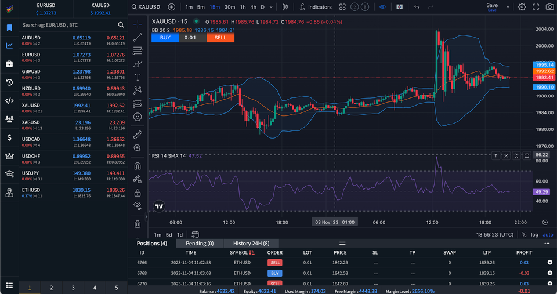Toggle the magnet mode tool
The width and height of the screenshot is (557, 294).
(x=138, y=166)
